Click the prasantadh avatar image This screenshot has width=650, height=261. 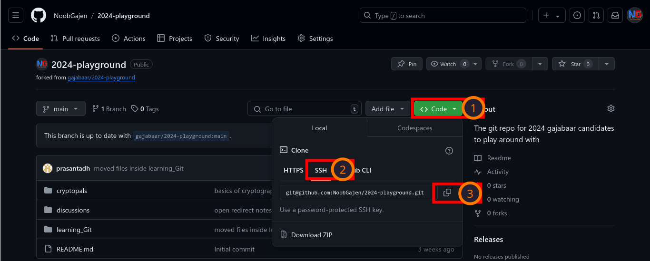coord(48,168)
